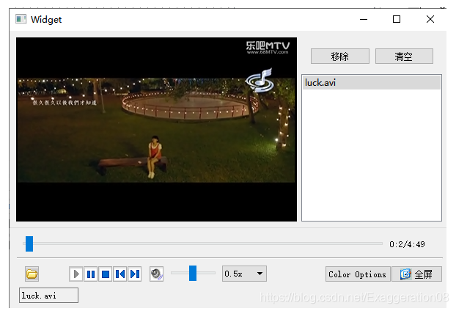Skip to the previous track

click(x=119, y=274)
